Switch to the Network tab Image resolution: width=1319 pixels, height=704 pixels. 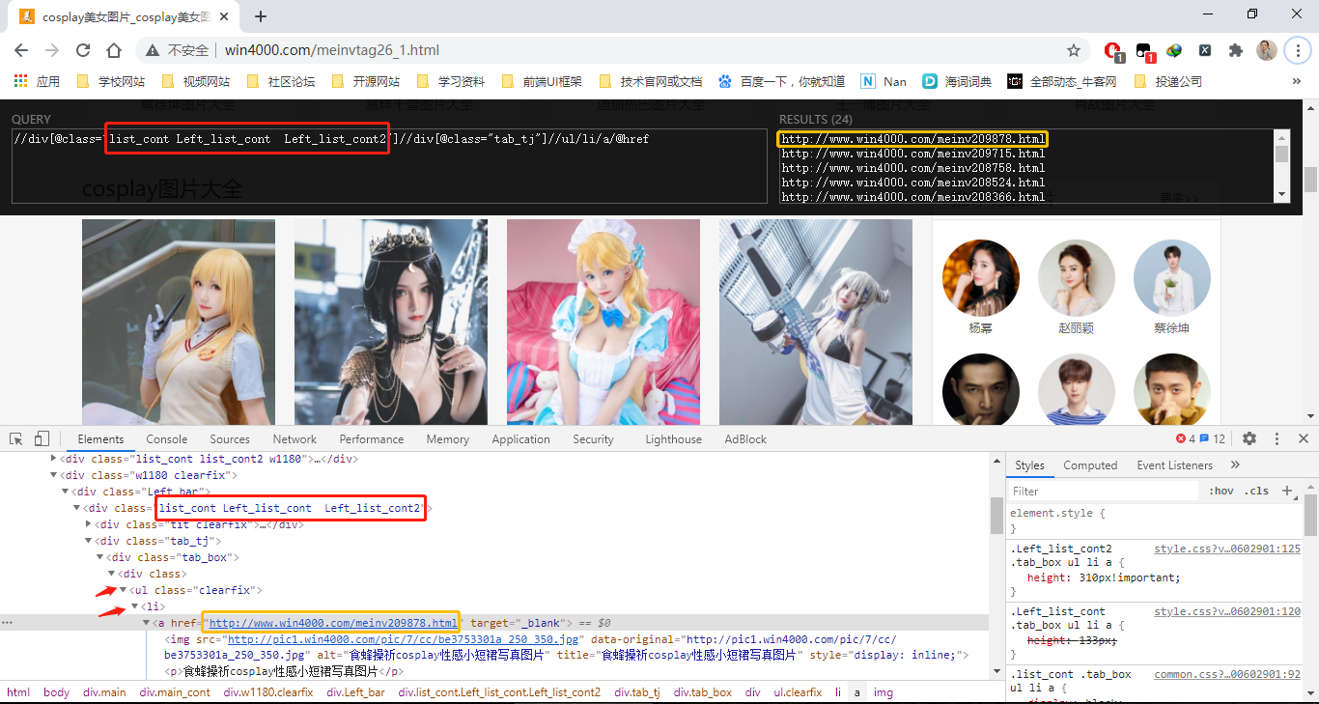pyautogui.click(x=295, y=438)
